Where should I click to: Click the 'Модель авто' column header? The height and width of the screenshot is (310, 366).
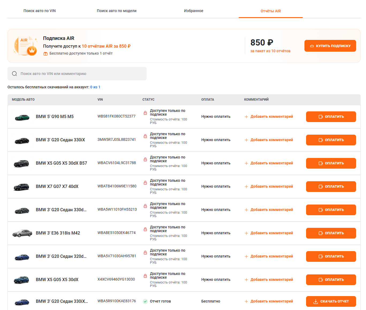click(x=23, y=100)
